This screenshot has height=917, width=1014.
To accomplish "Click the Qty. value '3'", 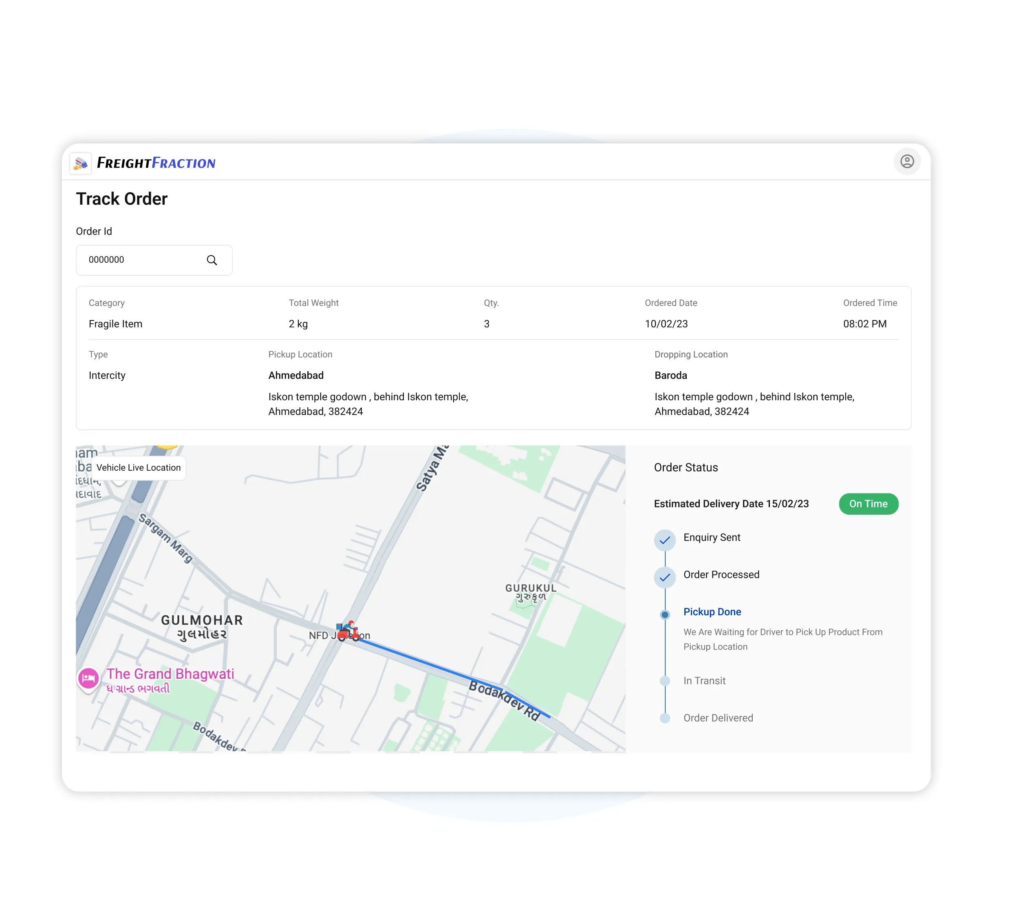I will click(x=486, y=324).
